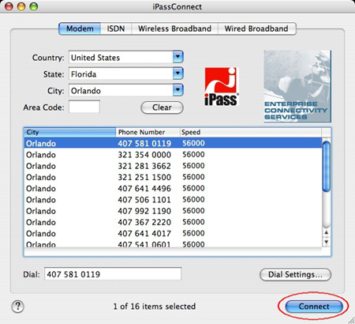Open the Wireless Broadband tab

pyautogui.click(x=174, y=28)
